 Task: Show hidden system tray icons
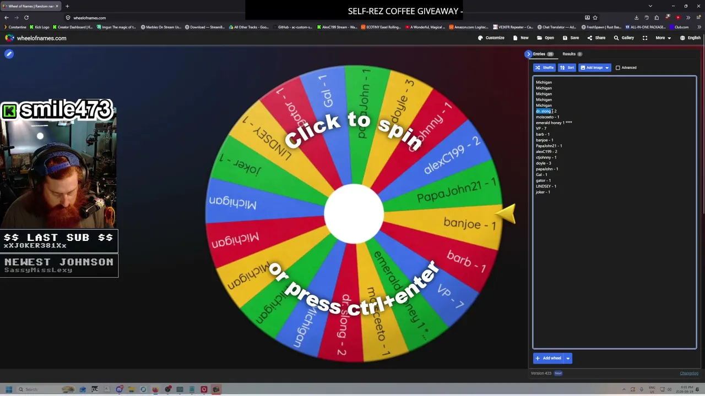pos(624,389)
